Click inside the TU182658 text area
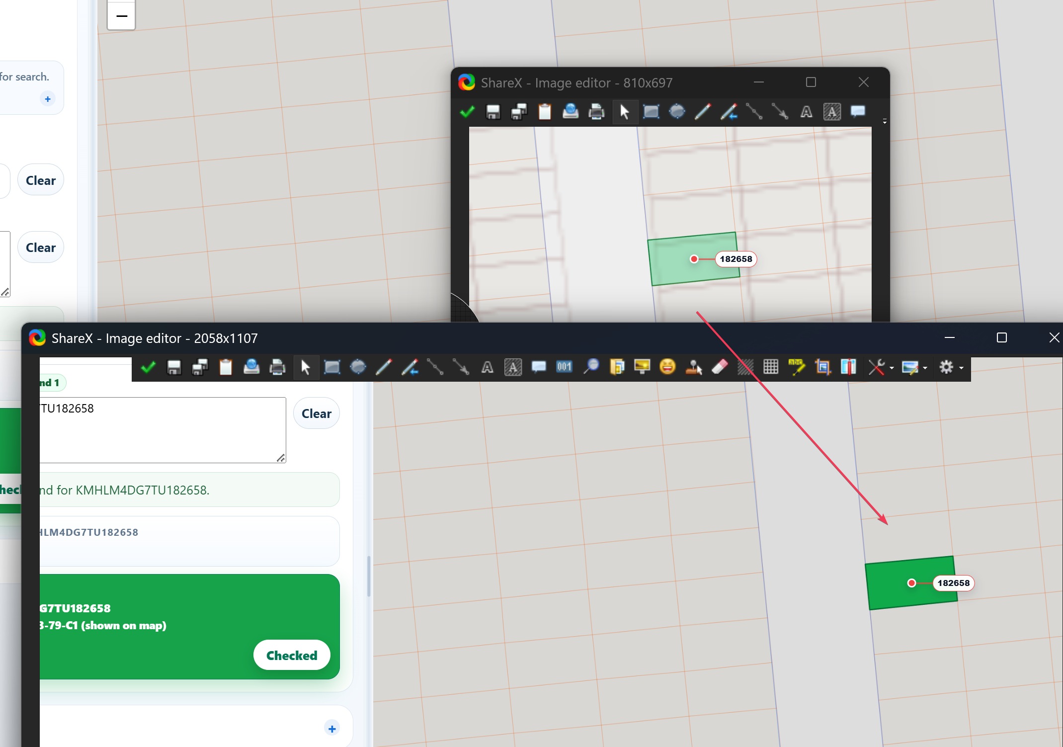1063x747 pixels. click(x=163, y=430)
